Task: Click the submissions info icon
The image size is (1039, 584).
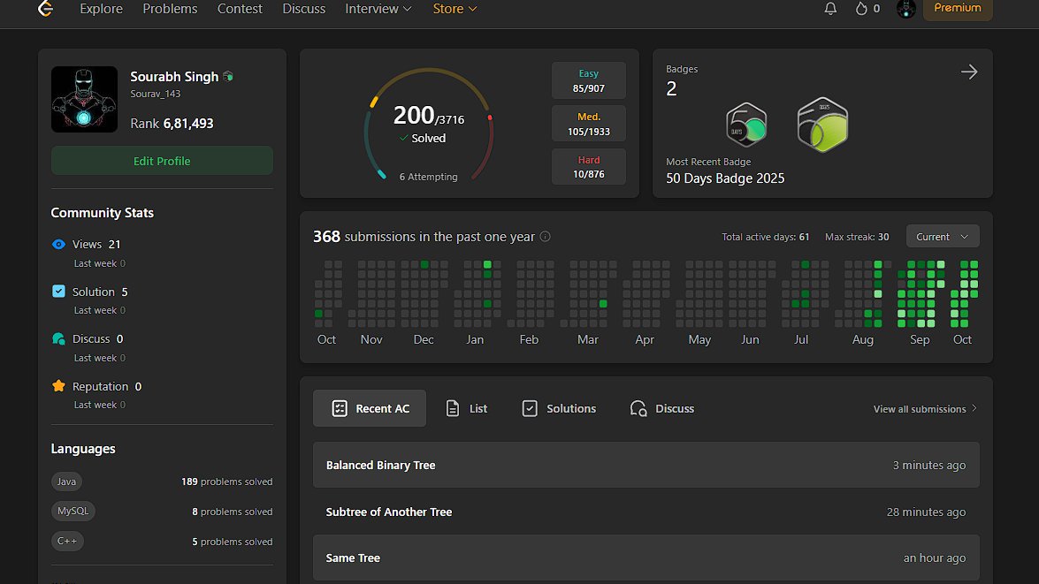Action: coord(546,237)
